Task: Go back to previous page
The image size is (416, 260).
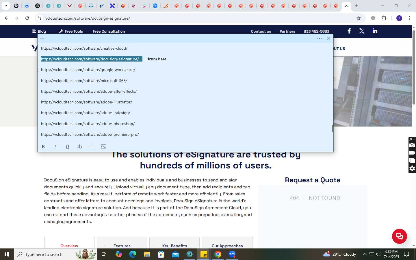Action: (6, 18)
